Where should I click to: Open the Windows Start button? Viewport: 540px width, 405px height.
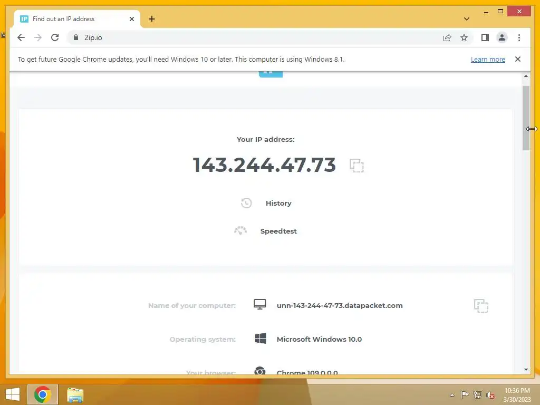tap(13, 394)
